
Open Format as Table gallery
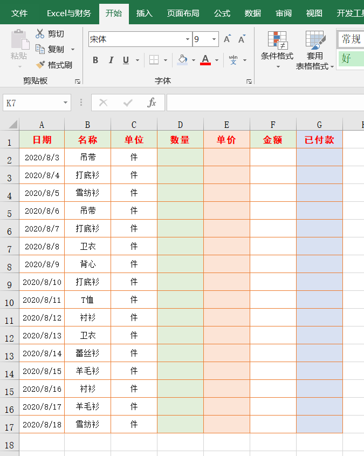(314, 50)
